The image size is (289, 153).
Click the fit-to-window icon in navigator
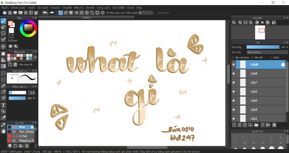[245, 23]
